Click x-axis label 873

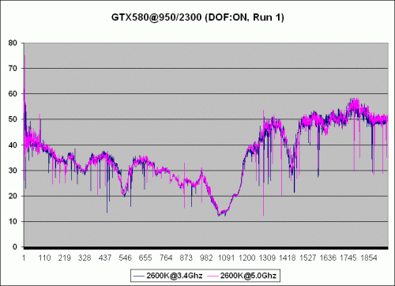pyautogui.click(x=186, y=258)
